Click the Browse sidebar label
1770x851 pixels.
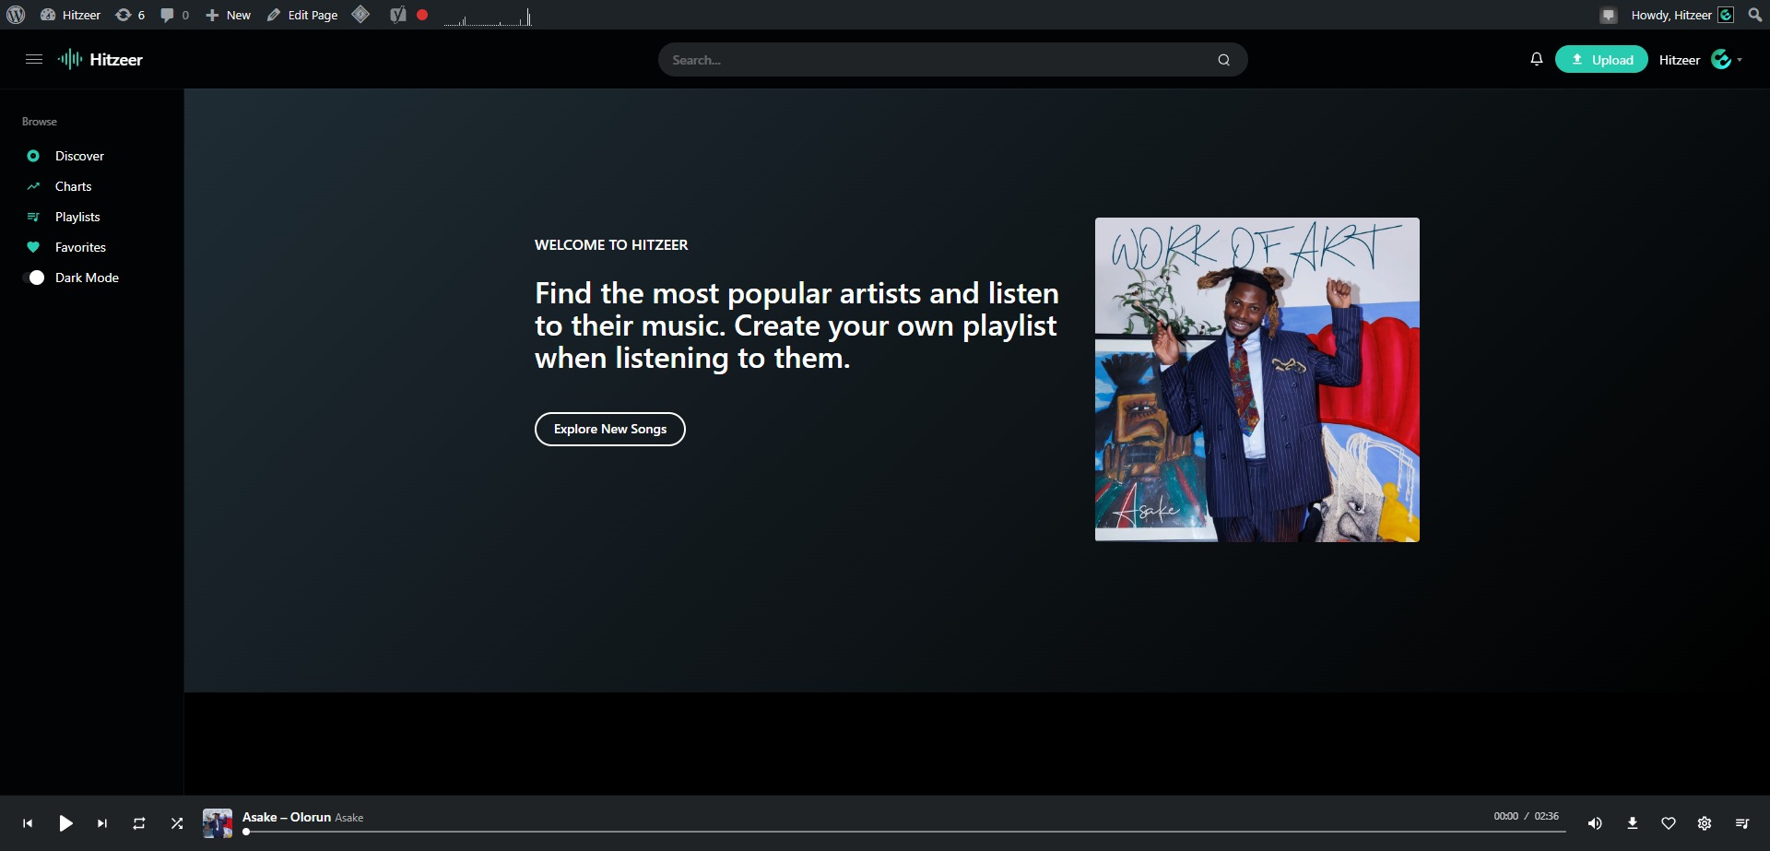(40, 122)
